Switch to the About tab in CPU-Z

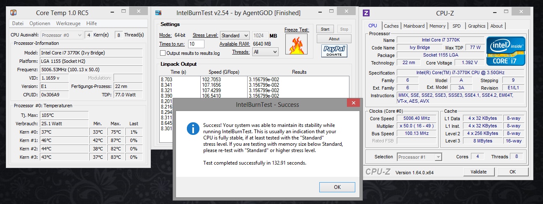496,26
